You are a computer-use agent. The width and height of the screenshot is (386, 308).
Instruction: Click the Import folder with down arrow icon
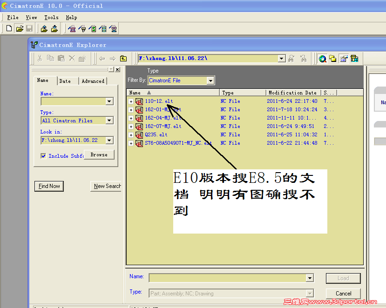point(54,29)
